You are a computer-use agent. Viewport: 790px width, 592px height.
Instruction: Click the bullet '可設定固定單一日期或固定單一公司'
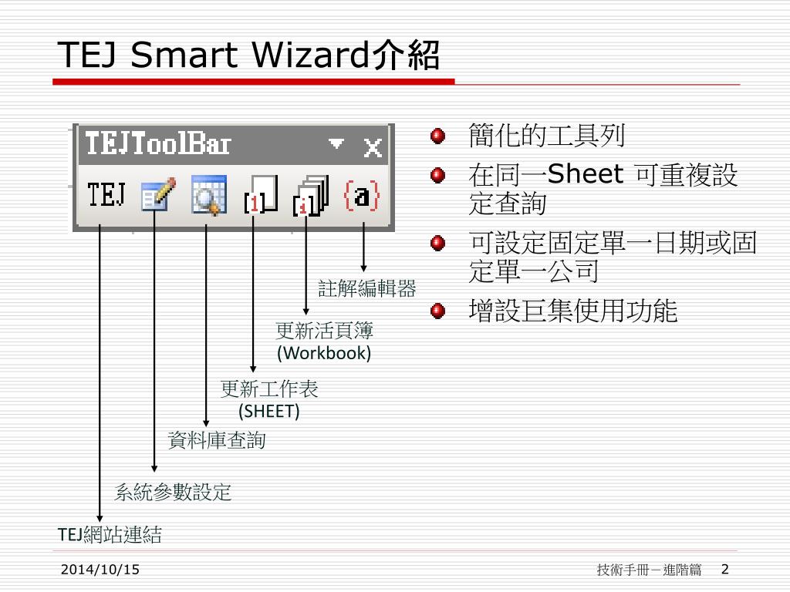(x=613, y=257)
